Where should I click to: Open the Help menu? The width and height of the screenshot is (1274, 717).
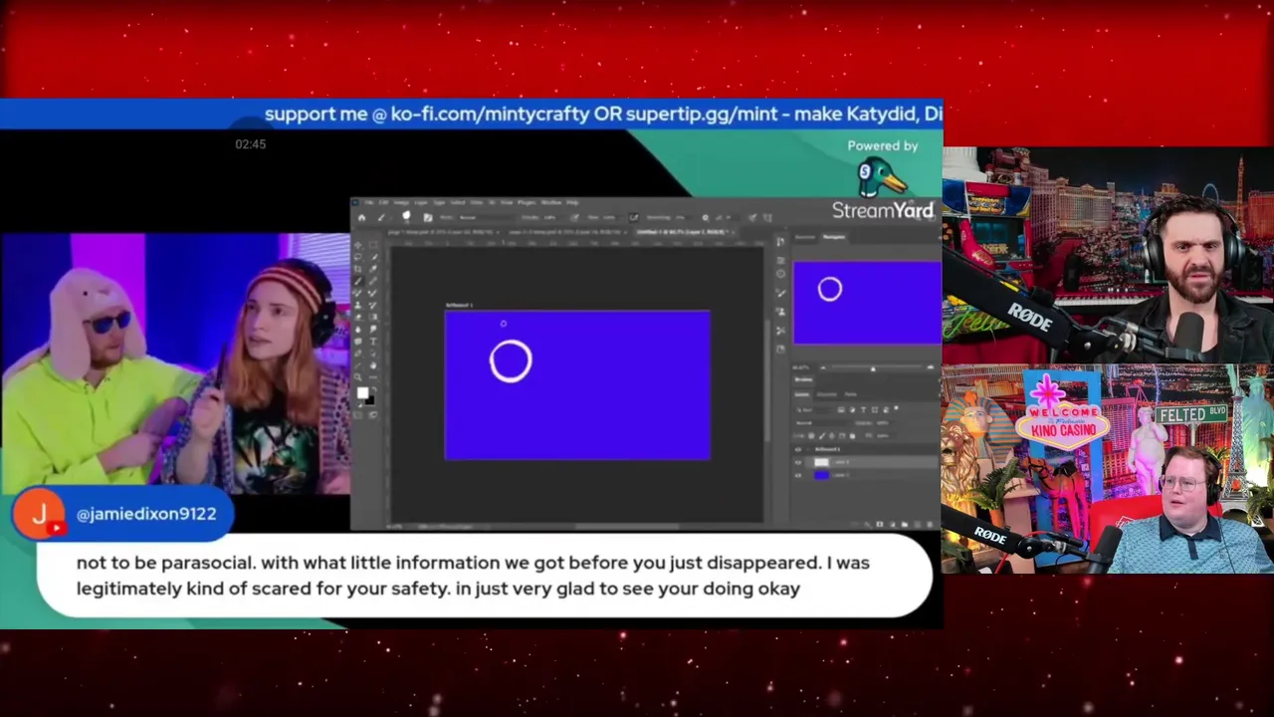572,202
